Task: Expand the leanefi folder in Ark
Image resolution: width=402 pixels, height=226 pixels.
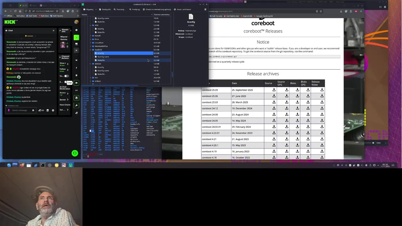Action: tap(90, 36)
